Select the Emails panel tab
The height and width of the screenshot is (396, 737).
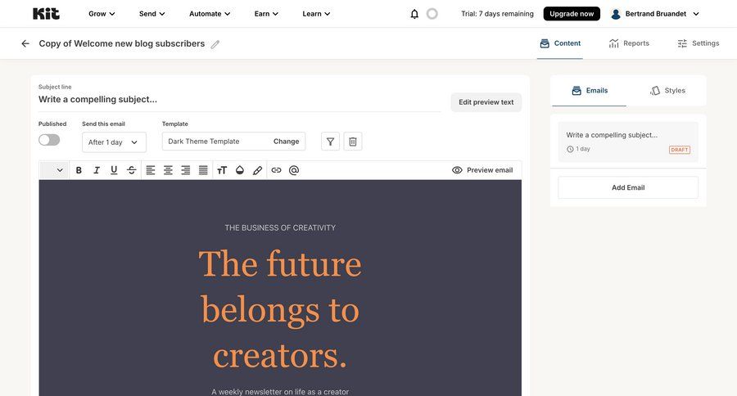point(590,91)
